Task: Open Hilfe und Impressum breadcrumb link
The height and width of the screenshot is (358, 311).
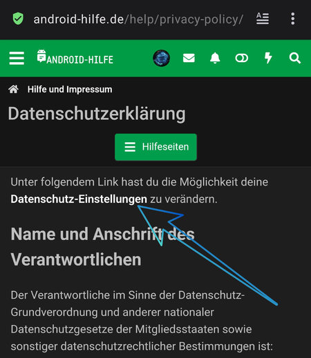Action: point(70,90)
